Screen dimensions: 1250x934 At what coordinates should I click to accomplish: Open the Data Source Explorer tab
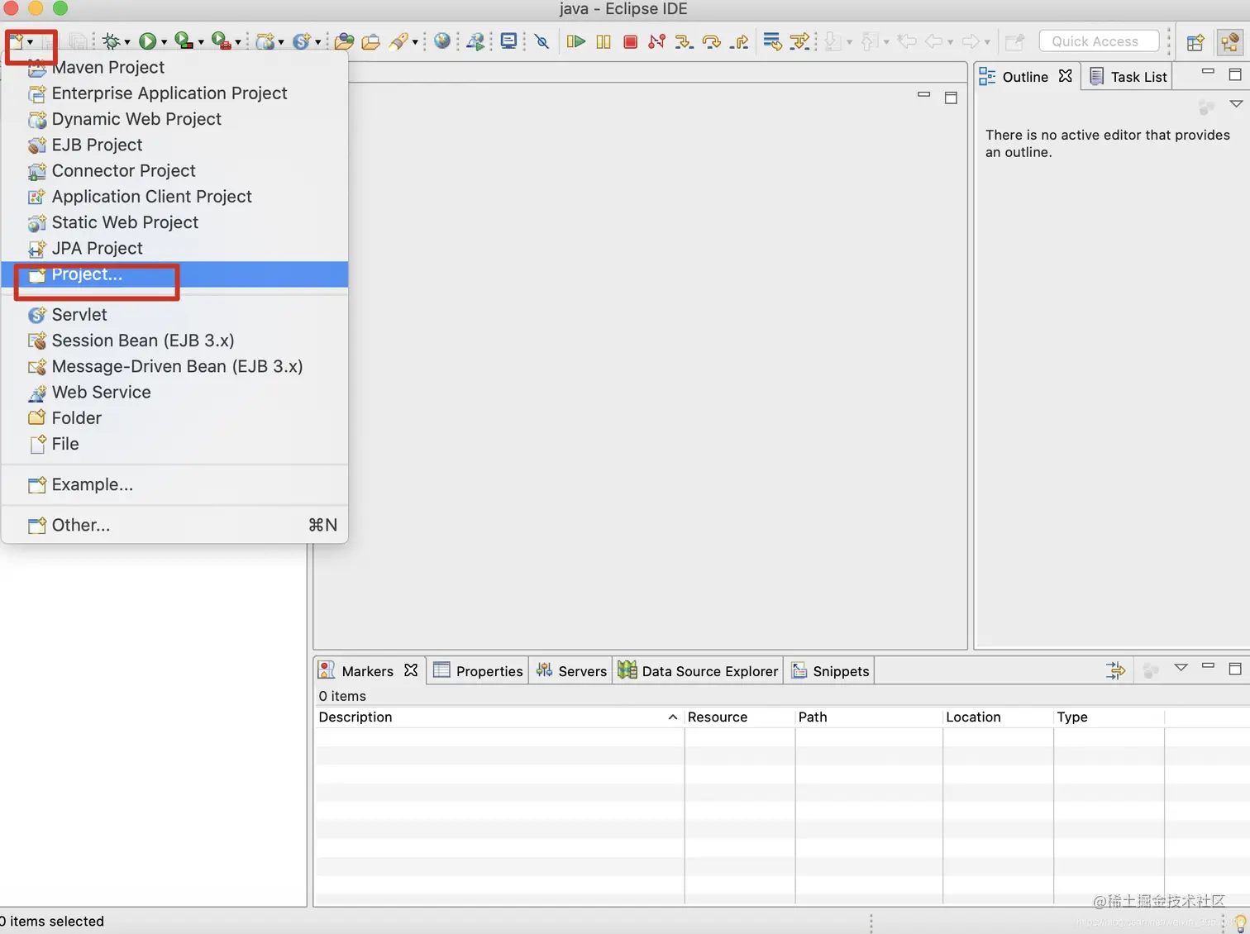click(699, 670)
